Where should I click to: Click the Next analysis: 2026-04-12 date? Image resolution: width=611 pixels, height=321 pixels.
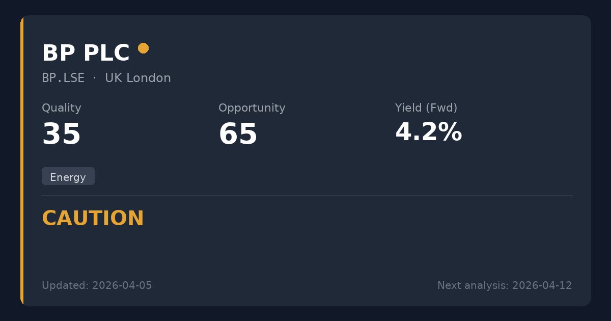click(x=504, y=285)
